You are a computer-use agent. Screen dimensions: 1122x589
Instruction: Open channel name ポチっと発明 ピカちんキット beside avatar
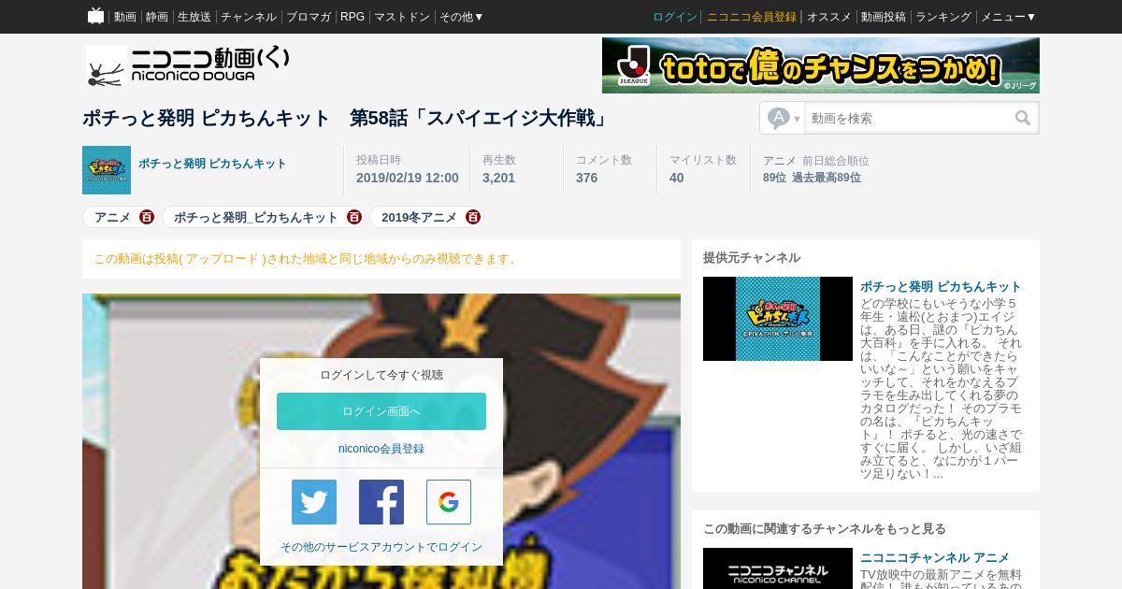(x=212, y=164)
